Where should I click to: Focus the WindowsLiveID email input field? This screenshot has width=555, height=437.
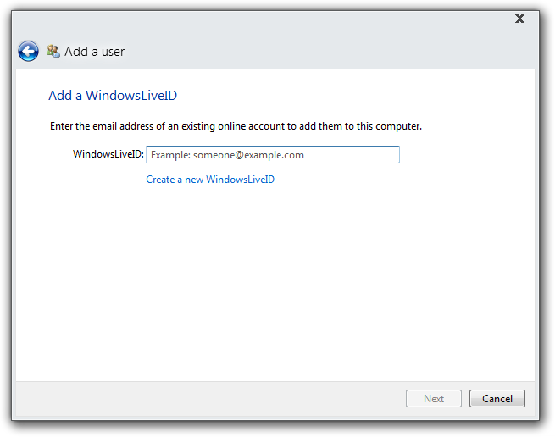[272, 155]
